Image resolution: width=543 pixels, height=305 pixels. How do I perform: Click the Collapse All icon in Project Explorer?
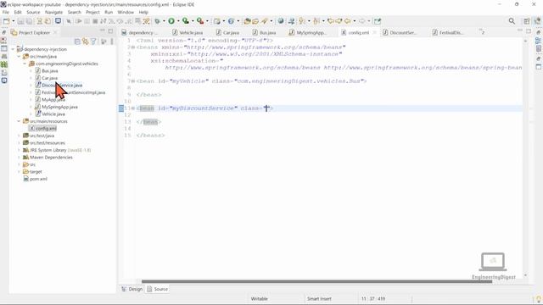(77, 42)
